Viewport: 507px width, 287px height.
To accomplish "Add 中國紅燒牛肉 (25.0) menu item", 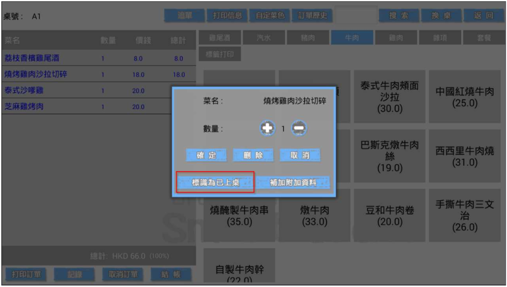I will click(465, 97).
